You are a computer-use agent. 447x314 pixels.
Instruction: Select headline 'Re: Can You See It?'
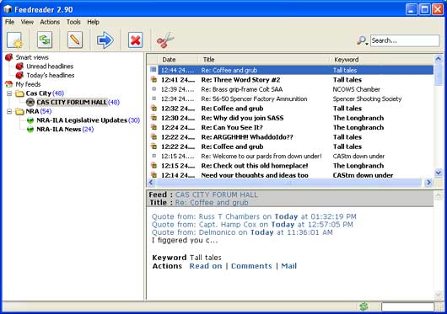[x=232, y=128]
